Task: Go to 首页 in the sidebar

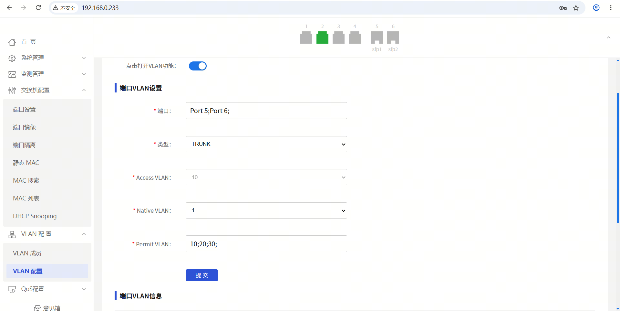Action: click(x=29, y=42)
